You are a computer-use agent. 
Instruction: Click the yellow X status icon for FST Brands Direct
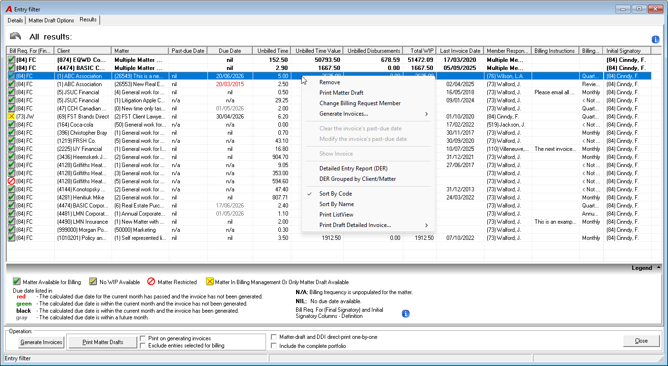(11, 117)
